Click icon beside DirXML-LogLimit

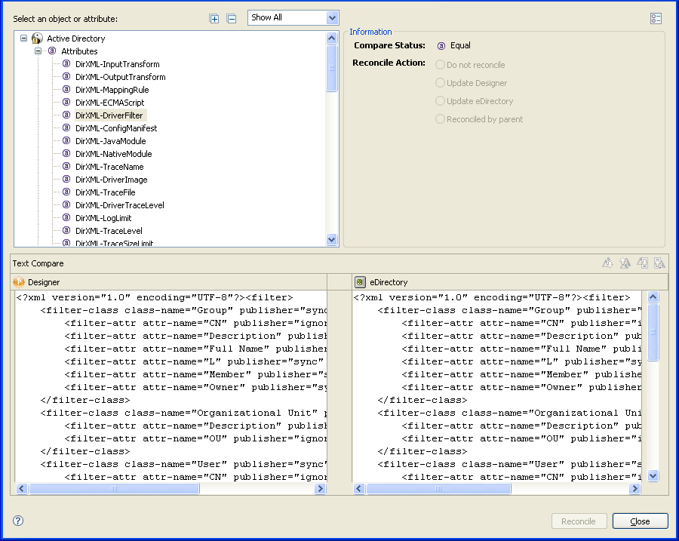pos(66,217)
